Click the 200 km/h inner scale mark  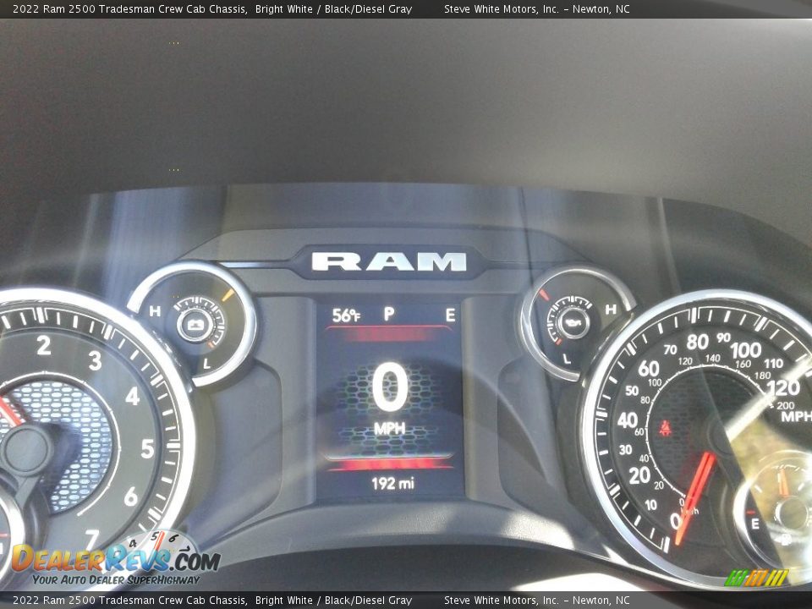click(785, 405)
